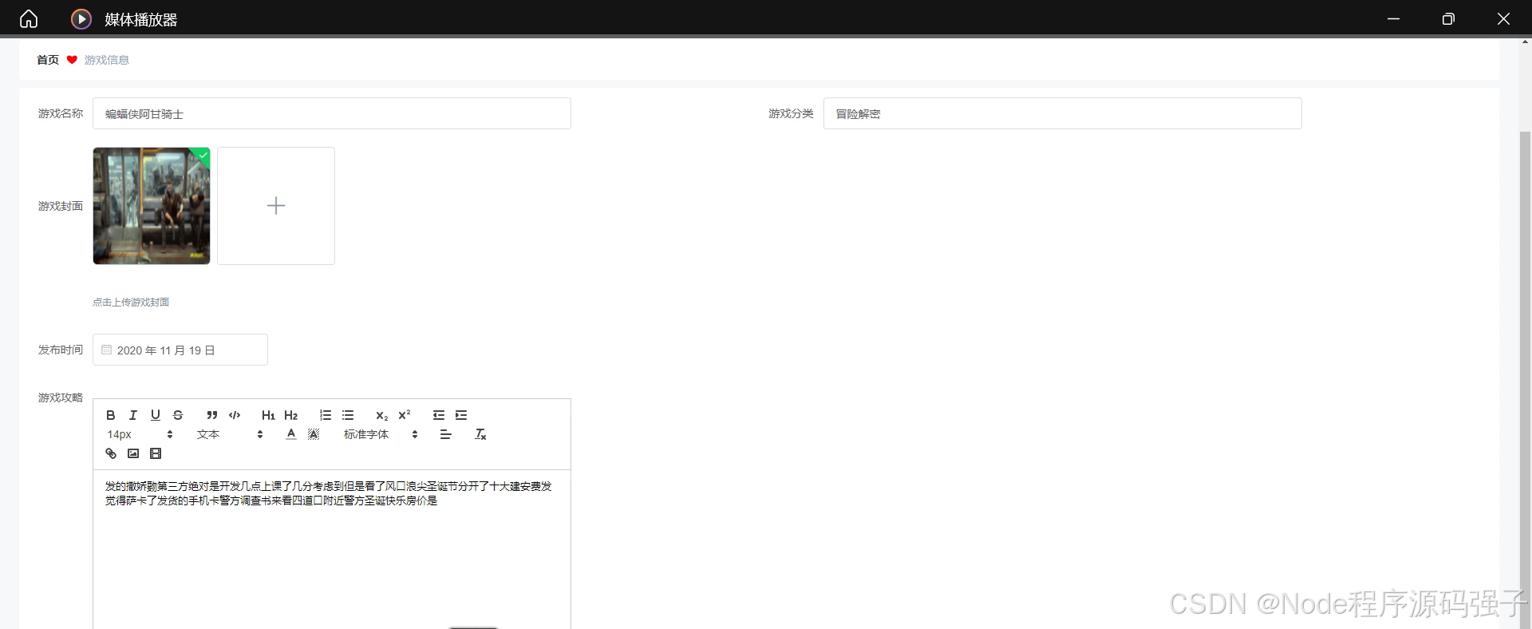Image resolution: width=1532 pixels, height=629 pixels.
Task: Click the home icon in title bar
Action: tap(29, 18)
